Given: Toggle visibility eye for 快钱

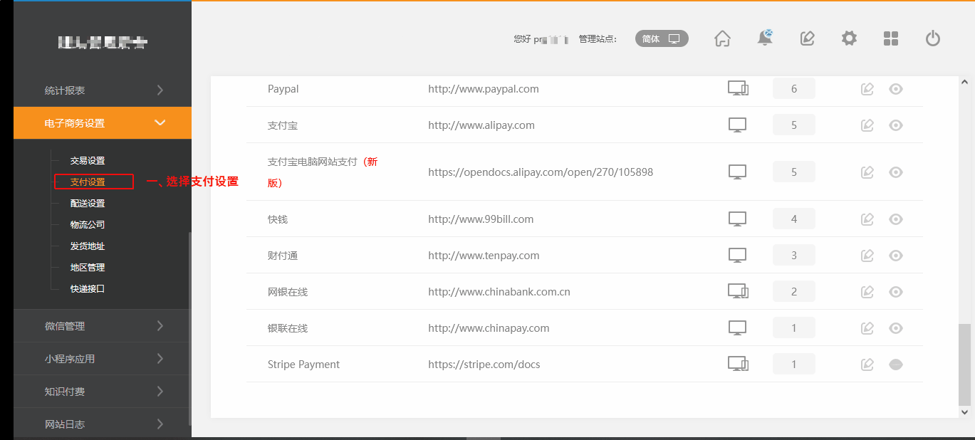Looking at the screenshot, I should tap(896, 219).
